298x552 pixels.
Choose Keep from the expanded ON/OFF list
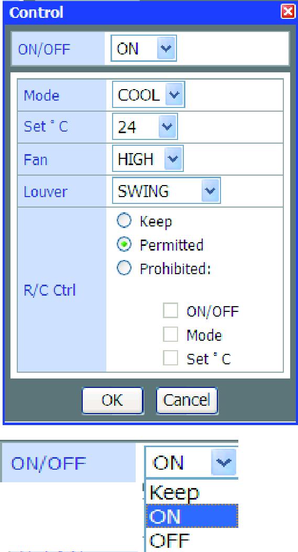click(x=192, y=492)
